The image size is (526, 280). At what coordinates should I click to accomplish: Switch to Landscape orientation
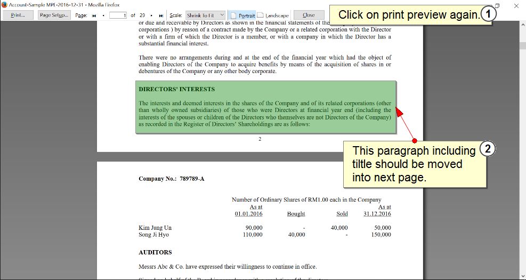[273, 15]
